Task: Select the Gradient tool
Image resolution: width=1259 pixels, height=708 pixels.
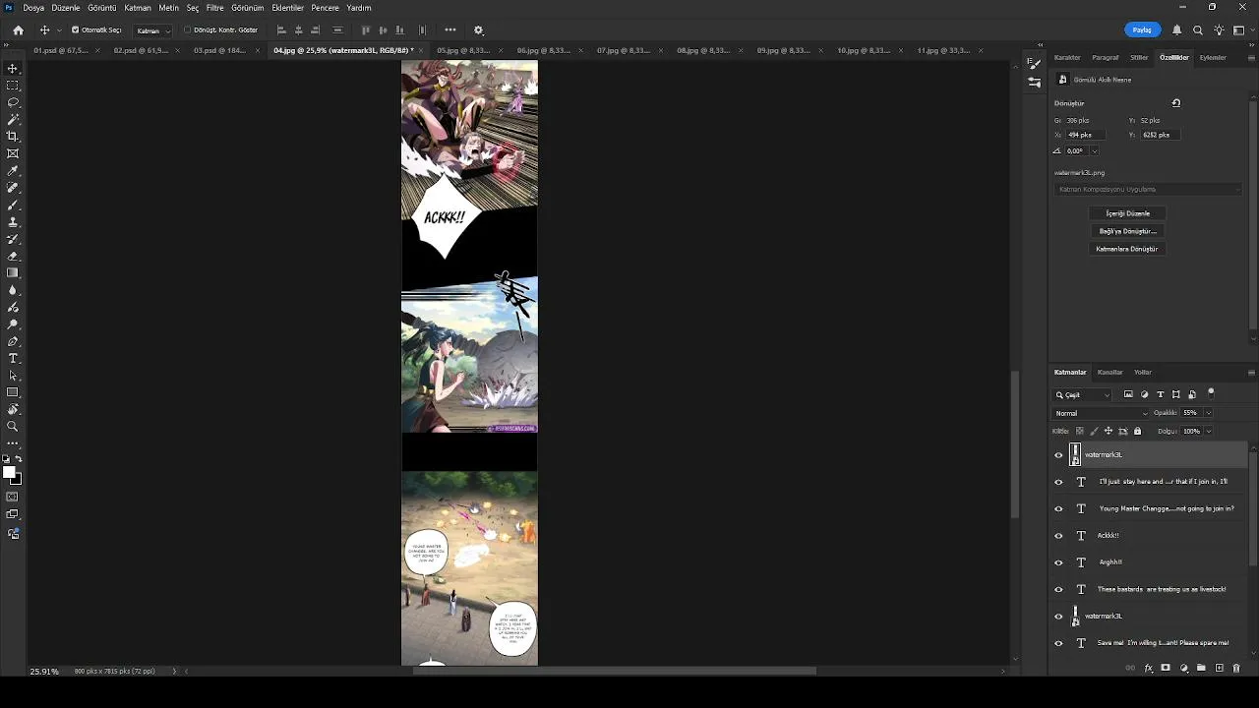Action: (13, 272)
